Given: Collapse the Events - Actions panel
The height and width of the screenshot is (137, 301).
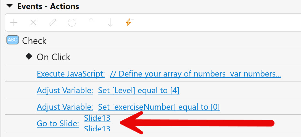Looking at the screenshot, I should pyautogui.click(x=10, y=6).
